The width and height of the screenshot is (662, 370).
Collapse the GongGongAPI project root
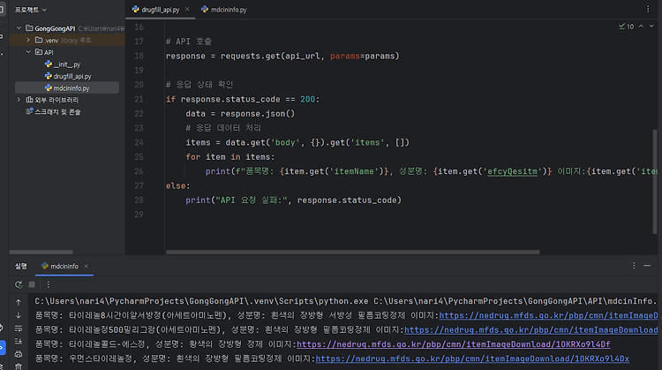click(x=19, y=28)
